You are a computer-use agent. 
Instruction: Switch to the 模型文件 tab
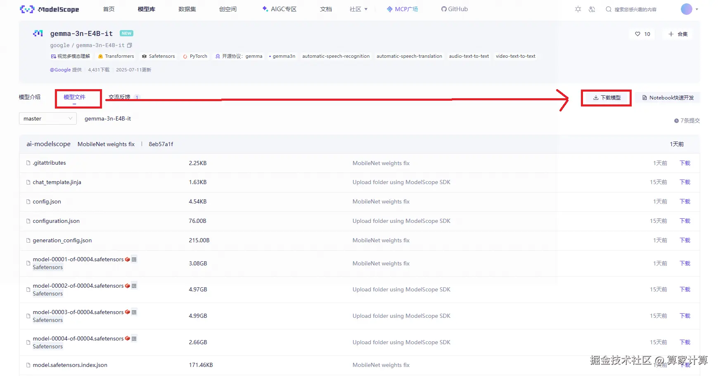[x=74, y=97]
